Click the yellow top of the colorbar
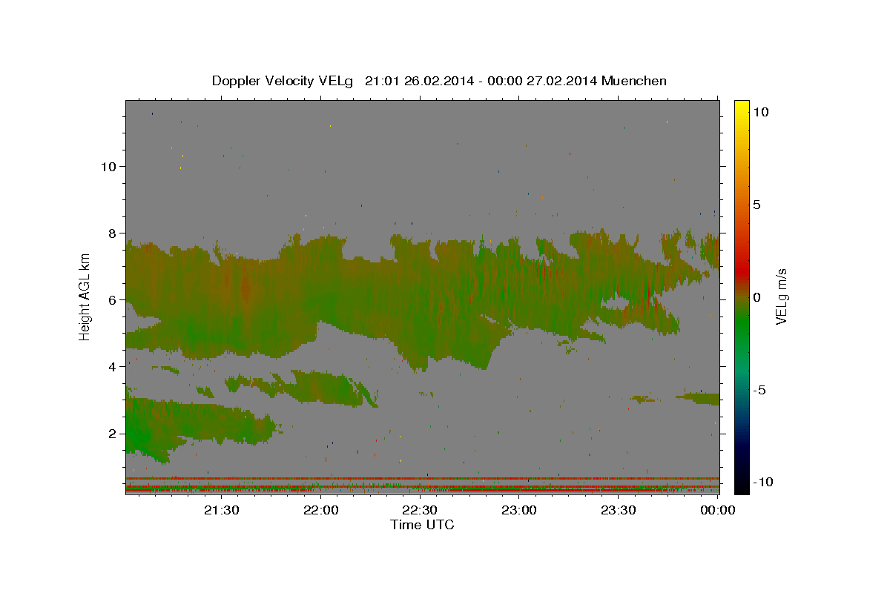Image resolution: width=890 pixels, height=593 pixels. tap(742, 107)
